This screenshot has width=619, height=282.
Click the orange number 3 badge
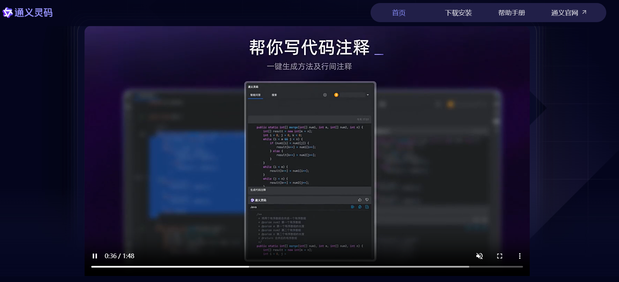pos(336,95)
